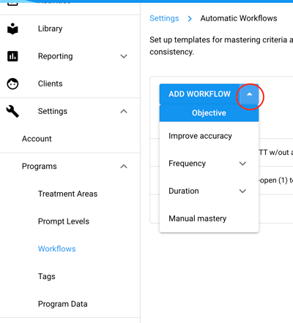Click the Library book icon
Image resolution: width=293 pixels, height=323 pixels.
[x=12, y=28]
